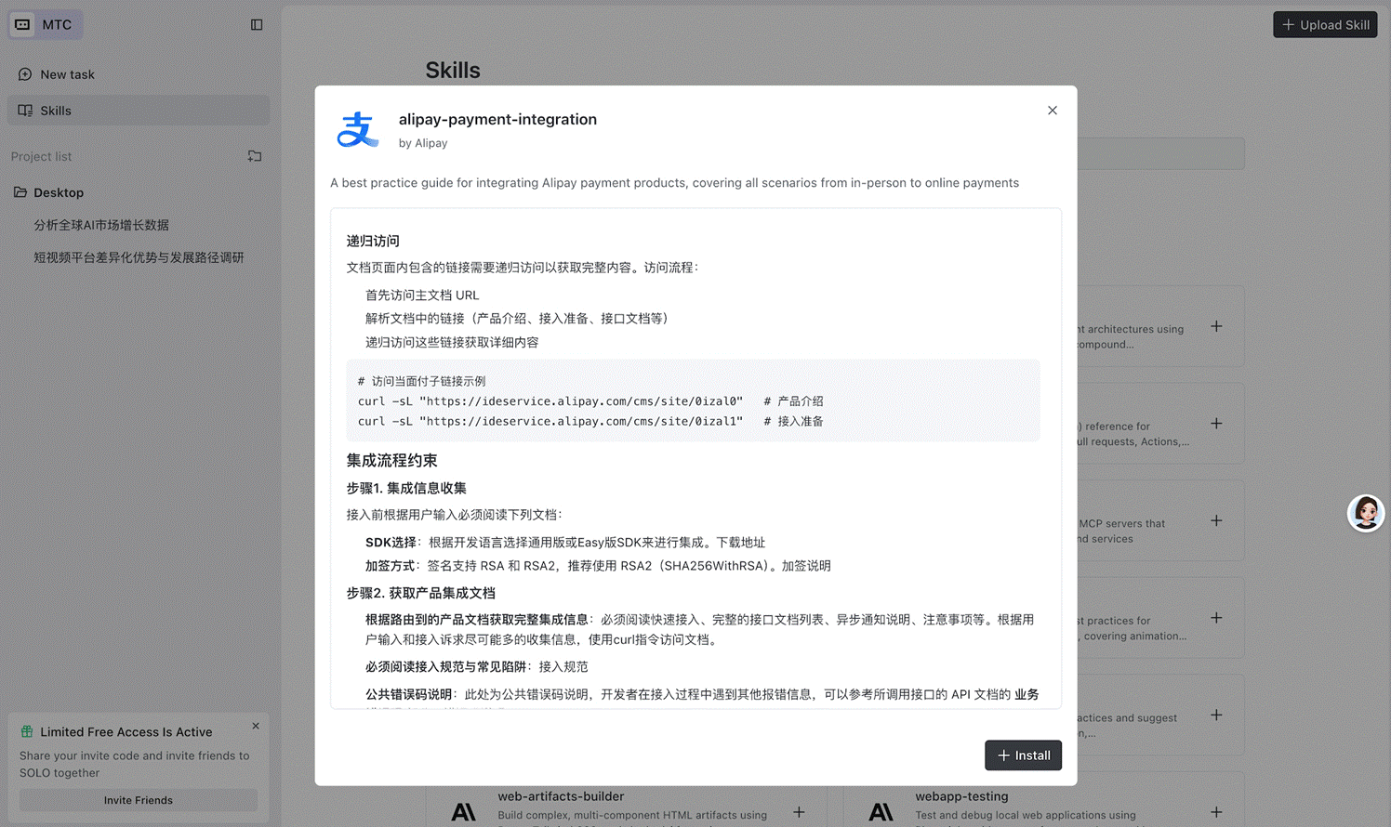Click the skills search field behind the dialog
Screen dimensions: 1391x827
pos(1160,154)
